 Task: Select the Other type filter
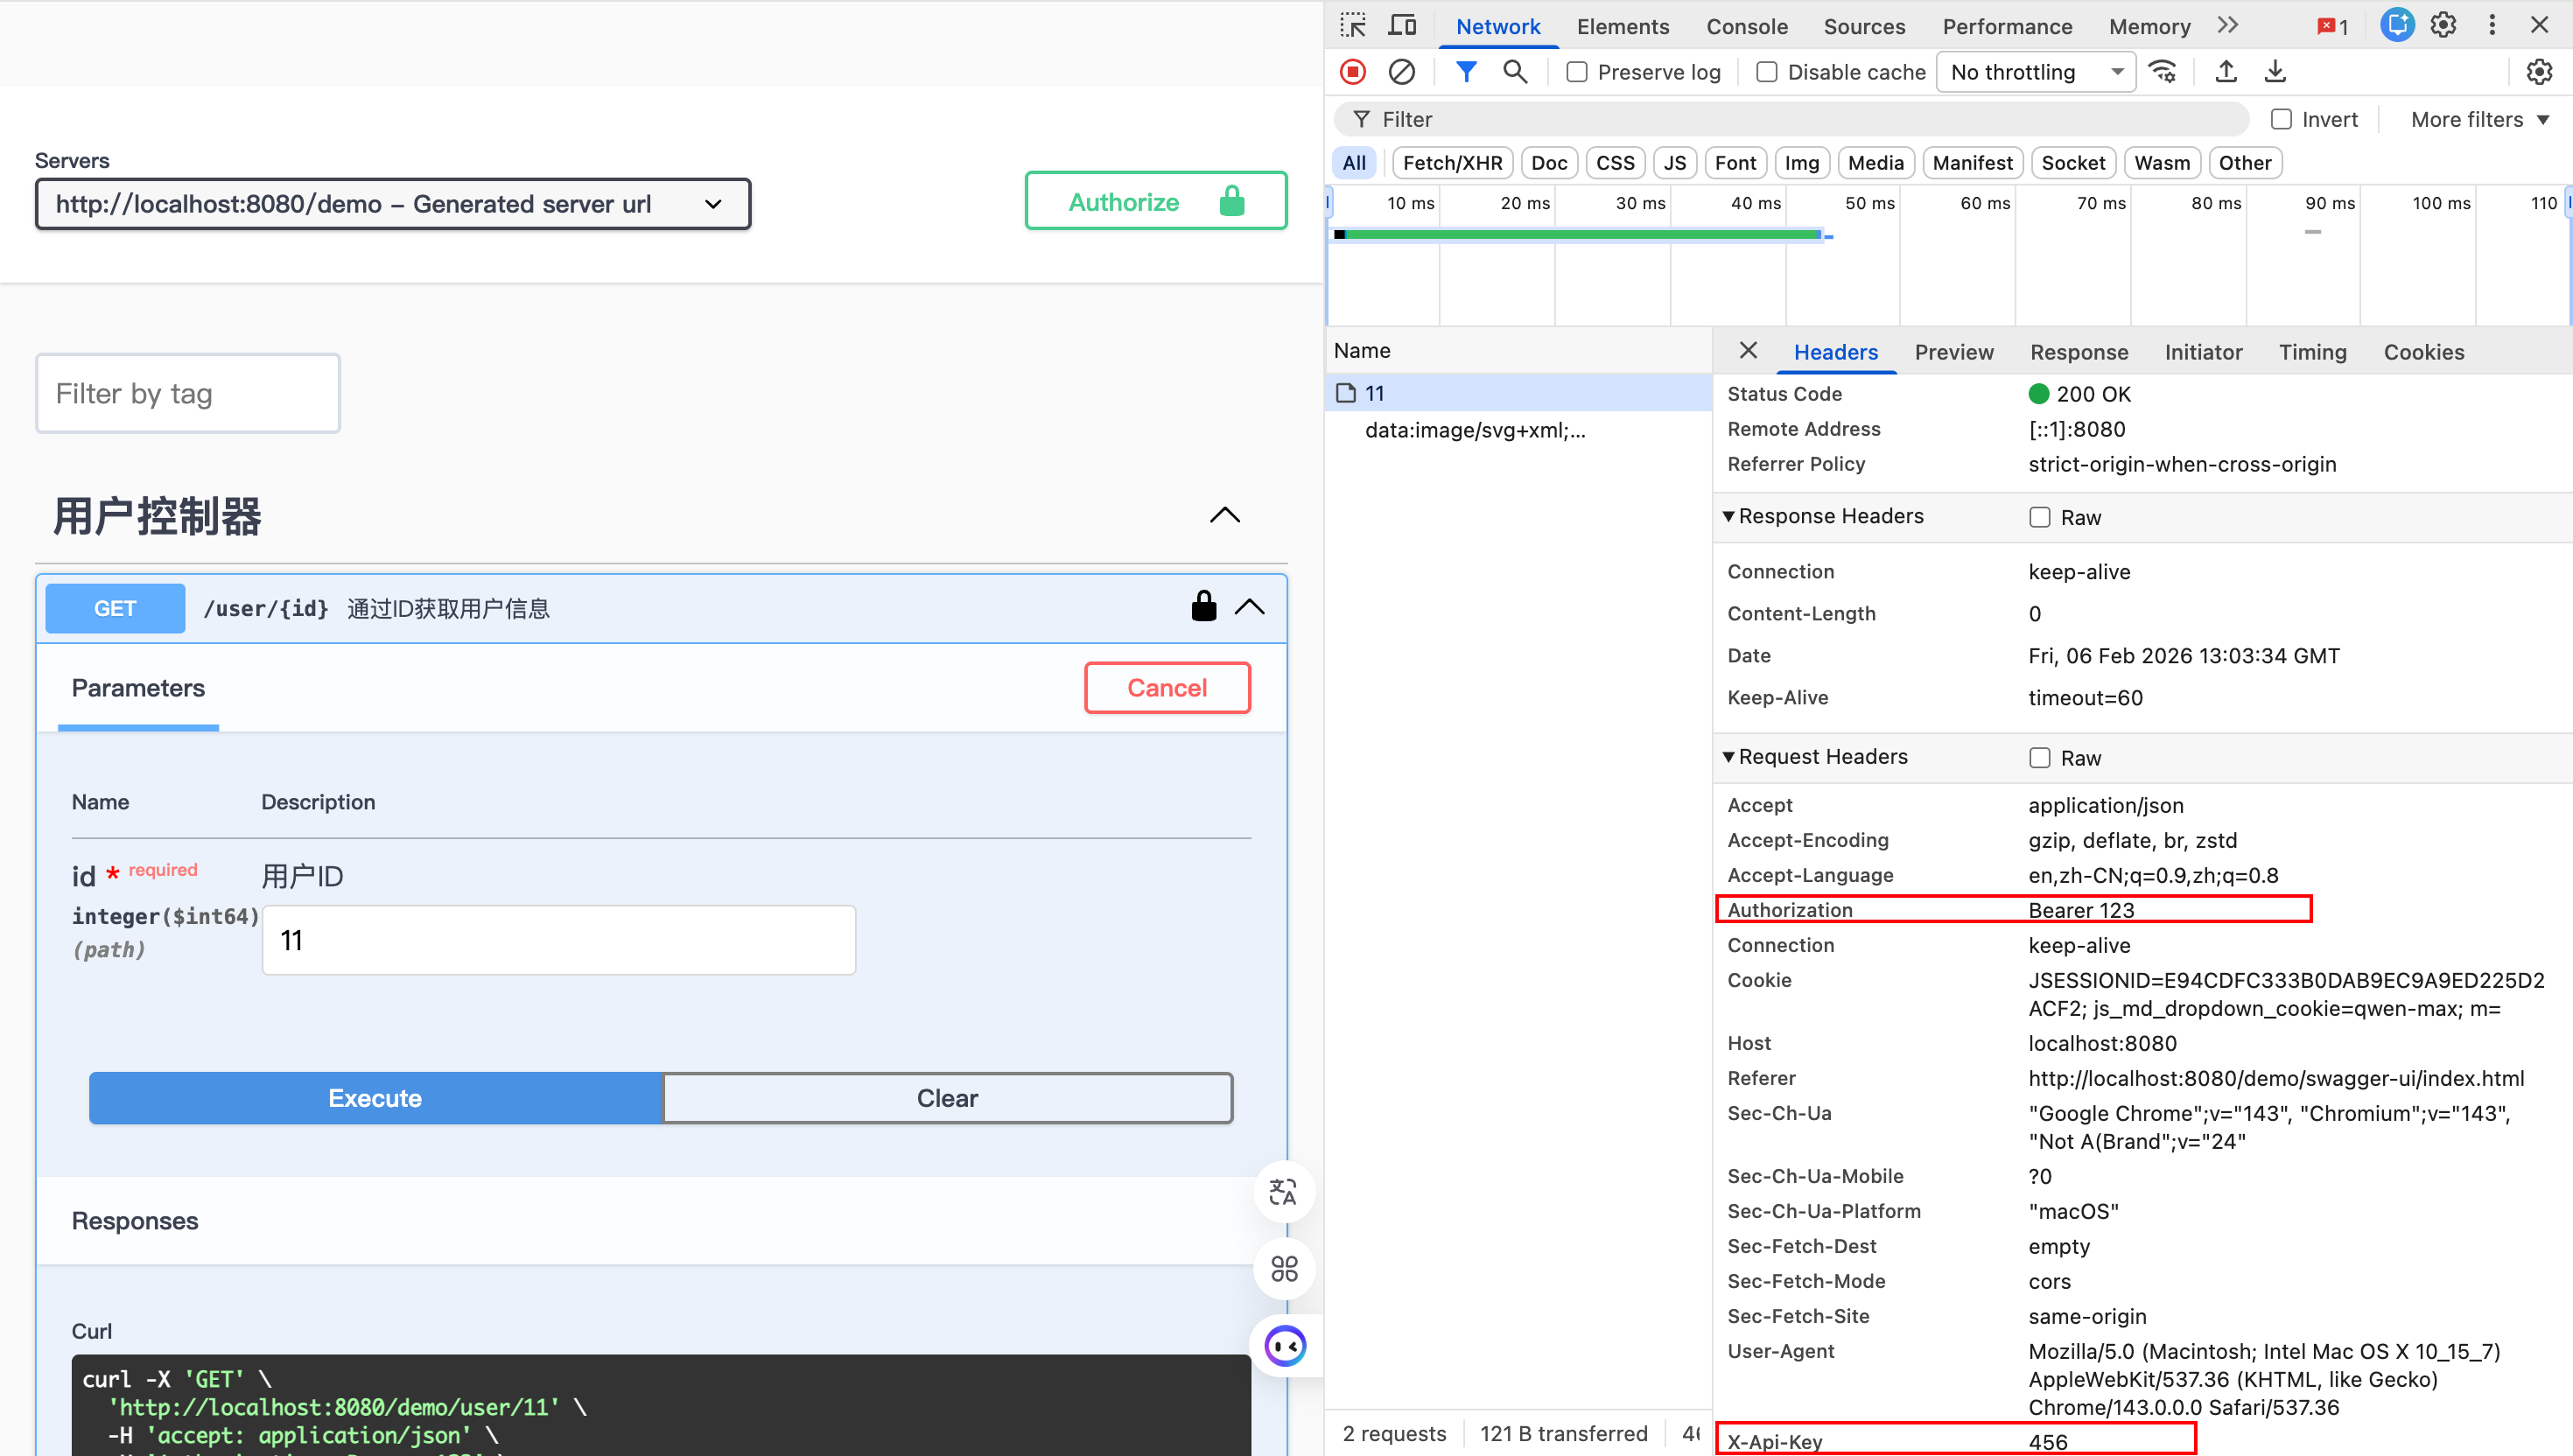point(2245,163)
